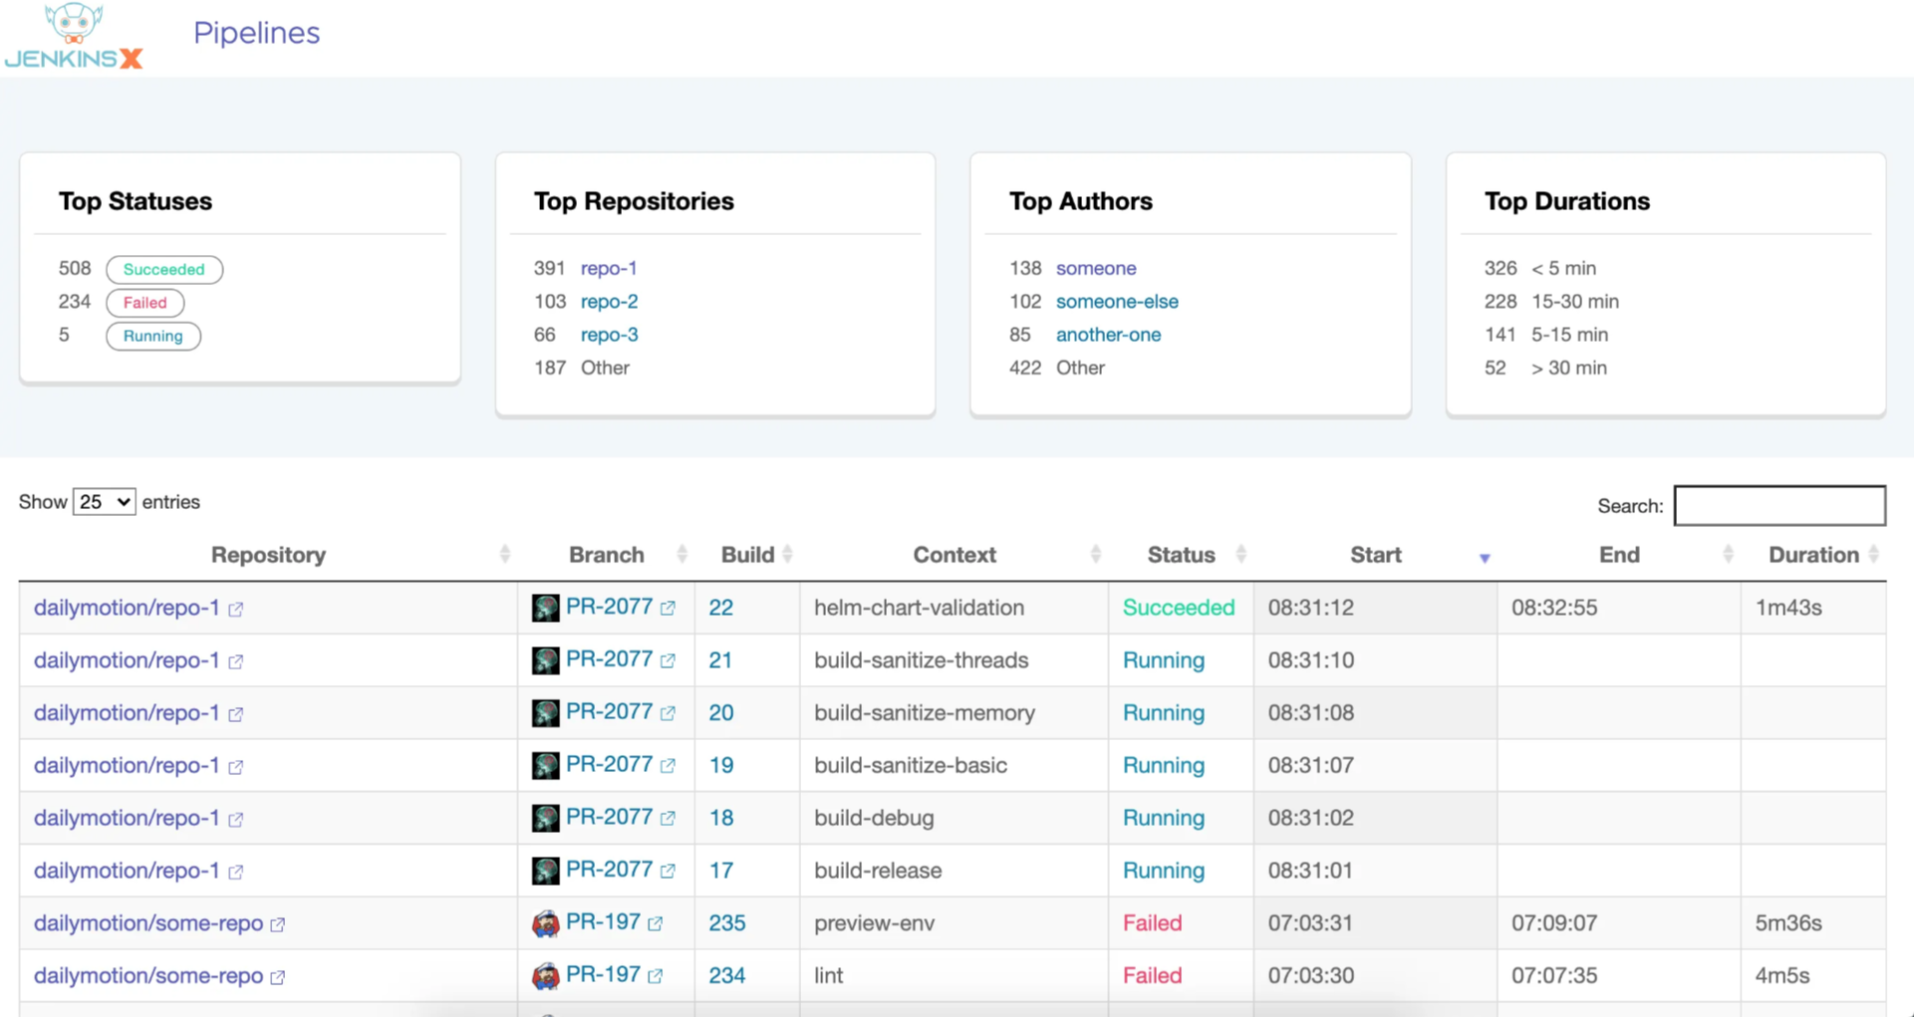Click external link icon next to PR-197 build 234
Screen dimensions: 1914x1017
click(x=656, y=976)
